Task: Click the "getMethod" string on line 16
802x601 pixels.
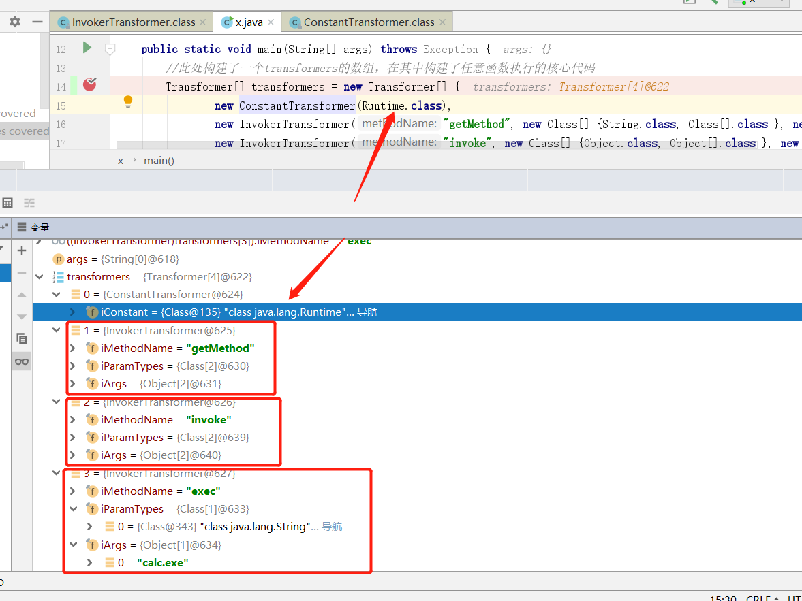Action: point(476,124)
